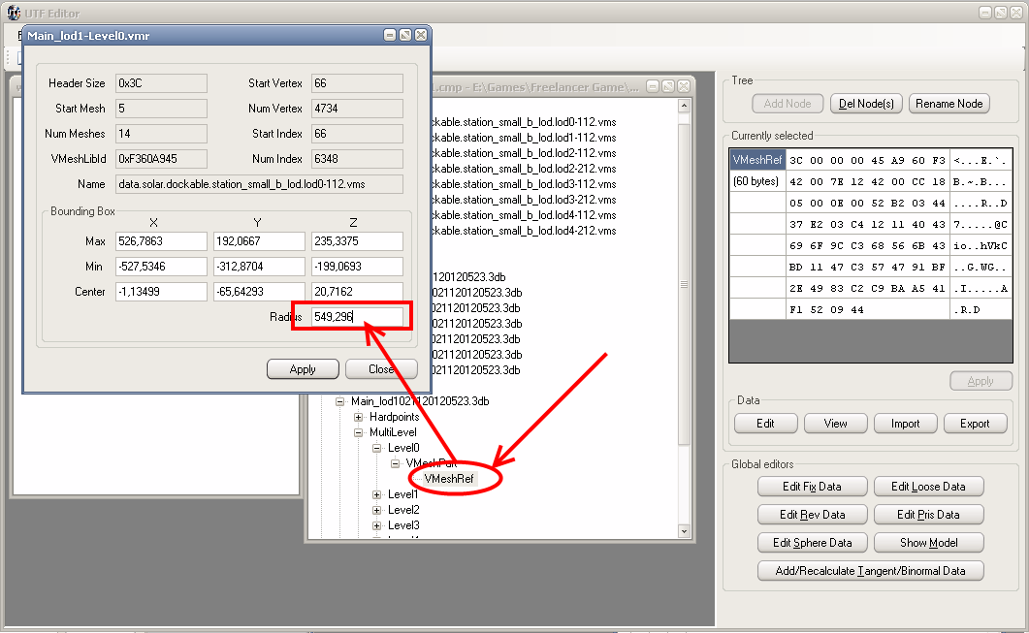Click the View button in Data group
Image resolution: width=1029 pixels, height=633 pixels.
point(835,424)
